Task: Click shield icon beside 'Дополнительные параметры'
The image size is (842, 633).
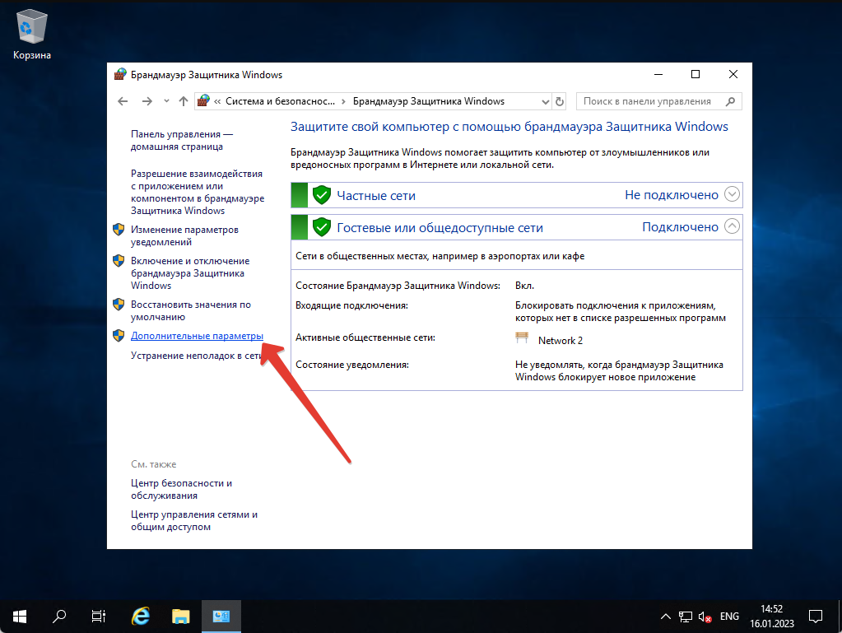Action: click(x=119, y=336)
